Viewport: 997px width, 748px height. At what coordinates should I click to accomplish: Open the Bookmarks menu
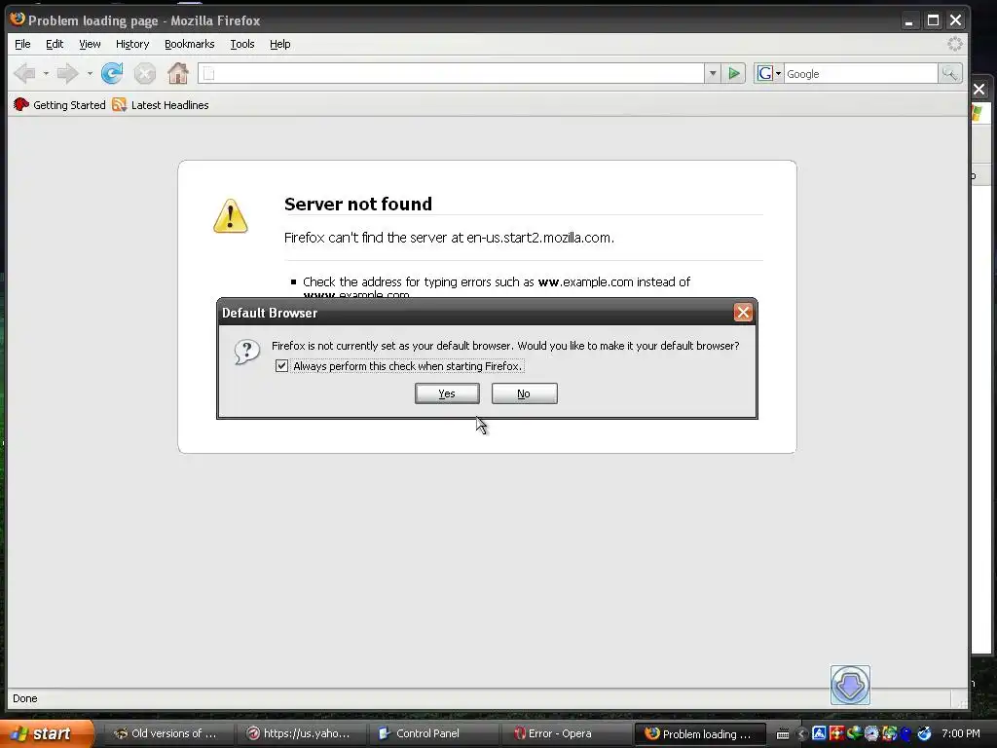190,44
